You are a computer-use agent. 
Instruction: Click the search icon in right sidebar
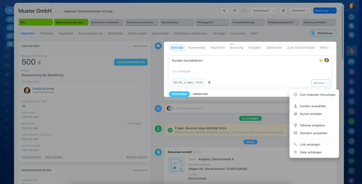tap(351, 35)
